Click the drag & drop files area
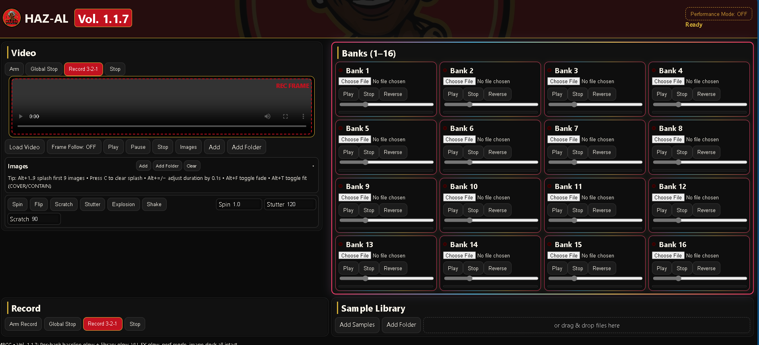Viewport: 759px width, 345px height. point(586,325)
